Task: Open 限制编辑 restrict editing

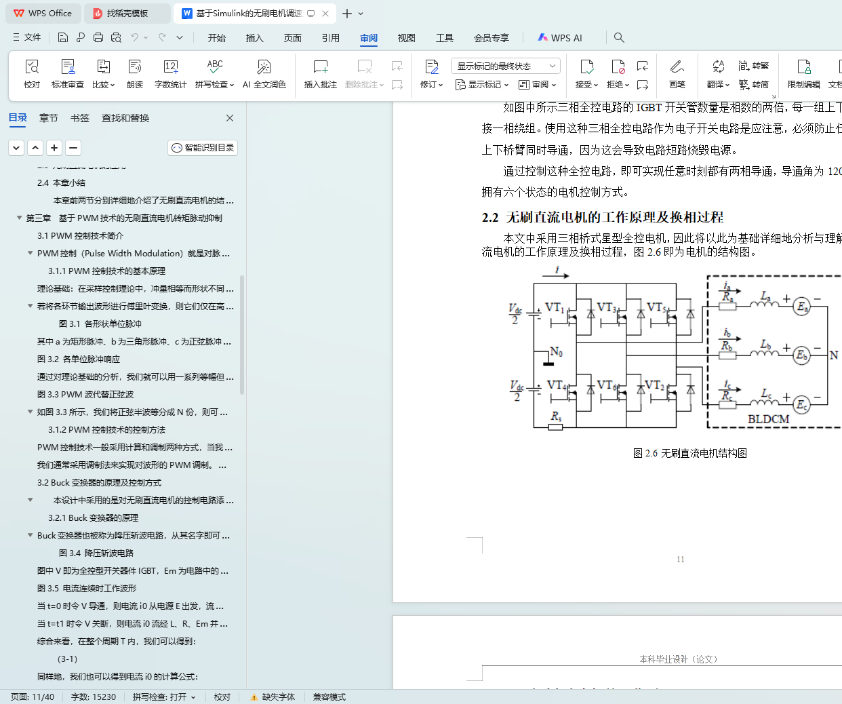Action: point(804,74)
